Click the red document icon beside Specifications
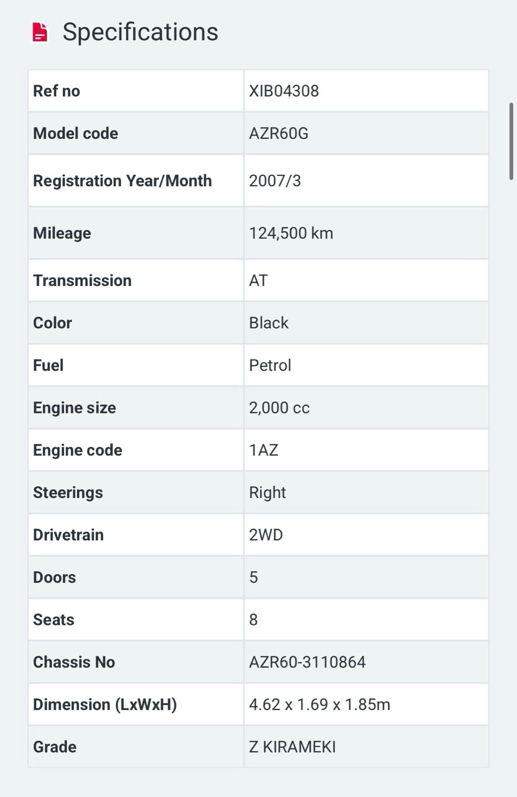 pos(40,32)
